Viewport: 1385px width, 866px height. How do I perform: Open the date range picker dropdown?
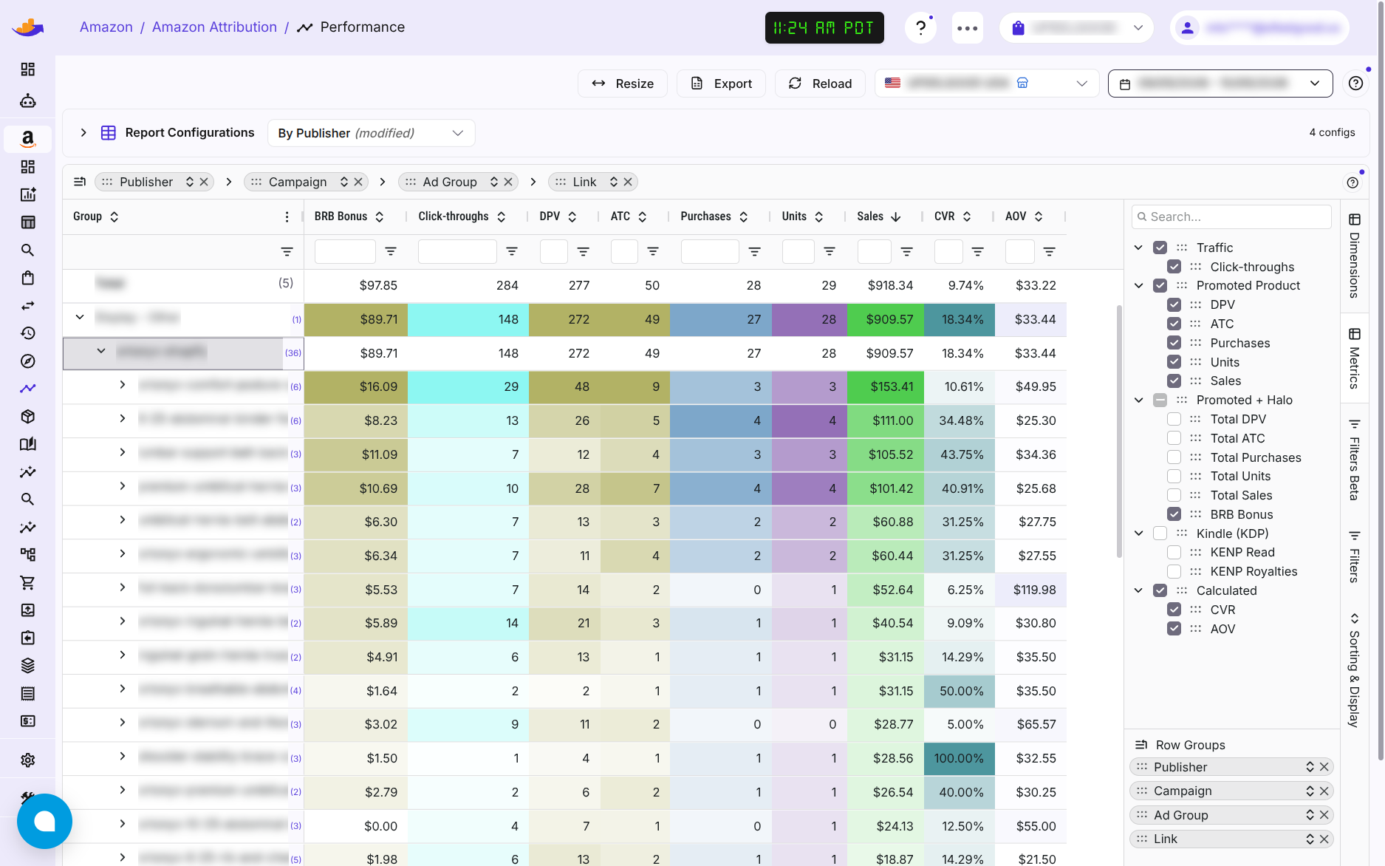pos(1220,83)
